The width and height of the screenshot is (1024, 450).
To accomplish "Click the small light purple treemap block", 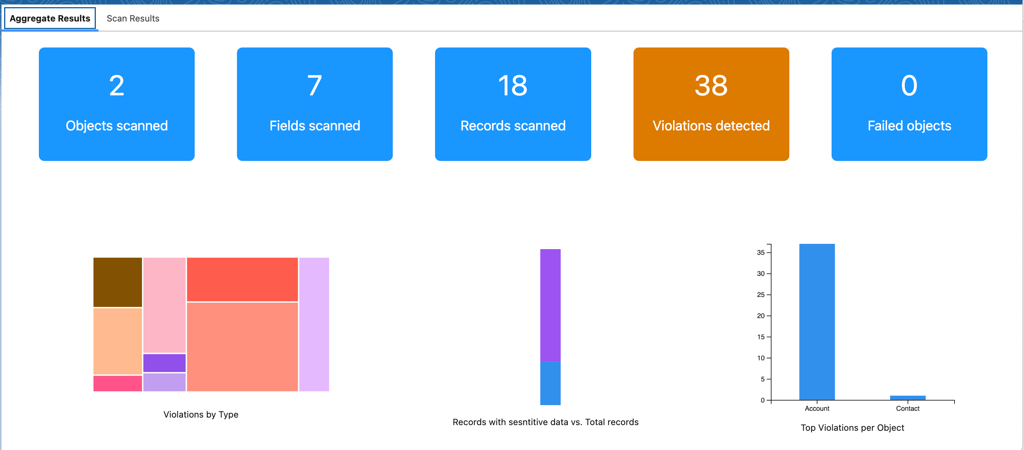I will (x=164, y=382).
